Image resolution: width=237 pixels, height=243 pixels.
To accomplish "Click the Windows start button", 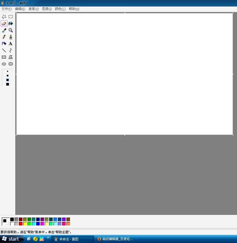I will coord(12,239).
